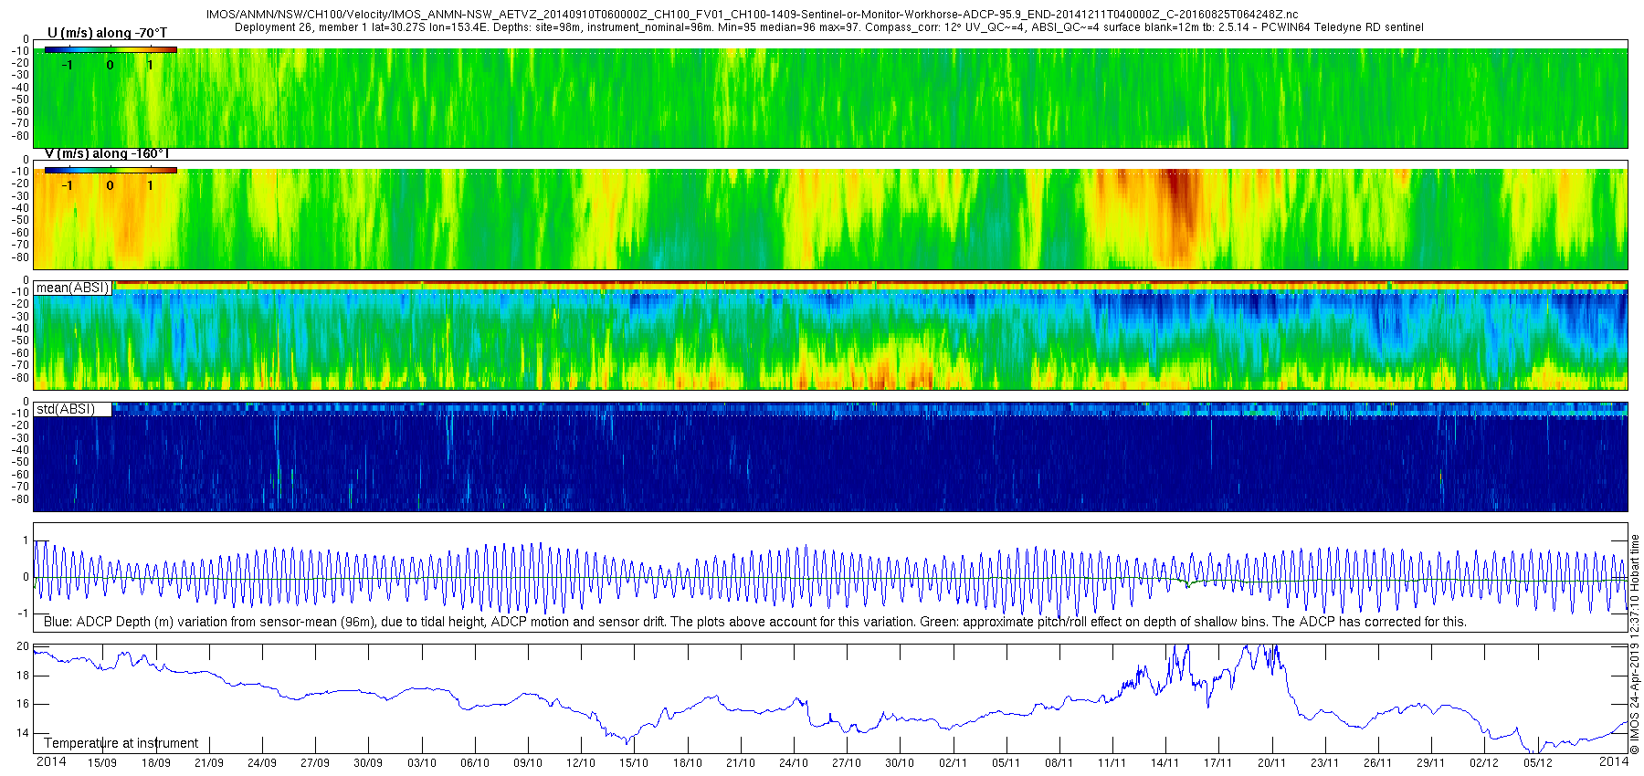
Task: Click the 'Temperature at instrument' label
Action: pyautogui.click(x=121, y=743)
